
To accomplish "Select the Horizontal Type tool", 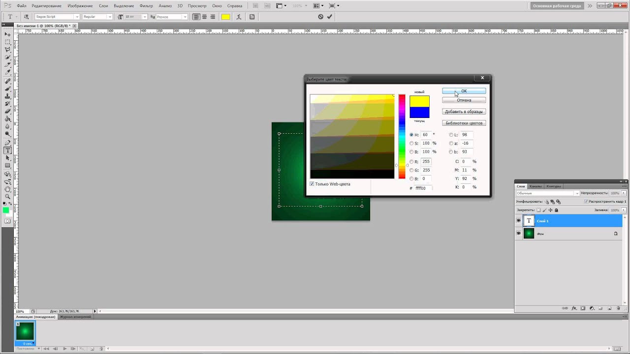I will [x=8, y=150].
